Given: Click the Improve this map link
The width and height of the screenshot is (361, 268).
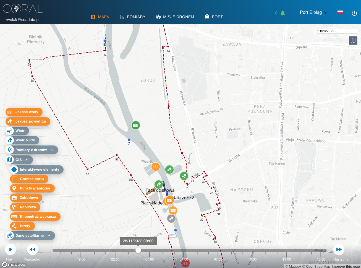Looking at the screenshot, I should [346, 266].
